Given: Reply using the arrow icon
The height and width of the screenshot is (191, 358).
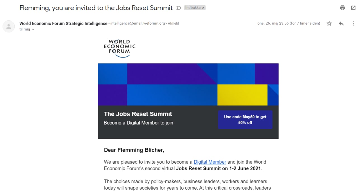Looking at the screenshot, I should [x=341, y=23].
